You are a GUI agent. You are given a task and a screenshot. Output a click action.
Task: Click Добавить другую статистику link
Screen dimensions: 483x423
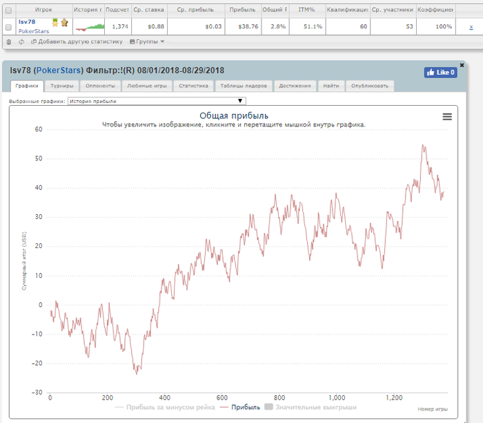[77, 41]
